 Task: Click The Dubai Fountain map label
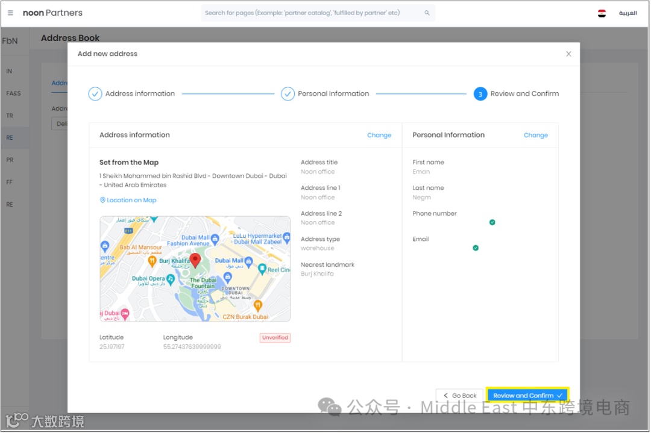[x=203, y=283]
